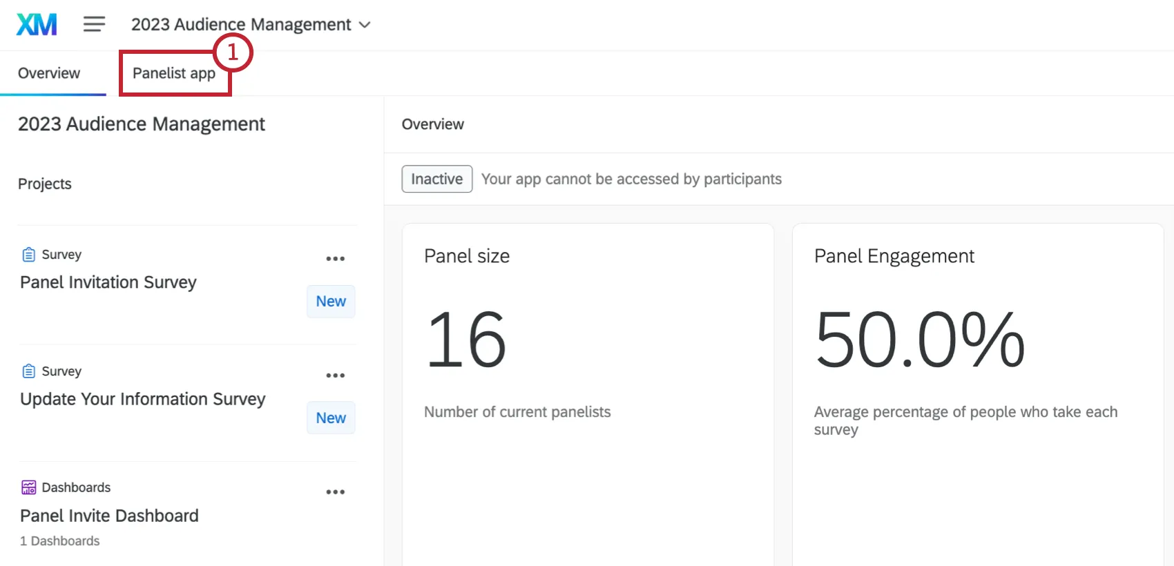The image size is (1174, 566).
Task: Switch to the Panelist app tab
Action: (174, 73)
